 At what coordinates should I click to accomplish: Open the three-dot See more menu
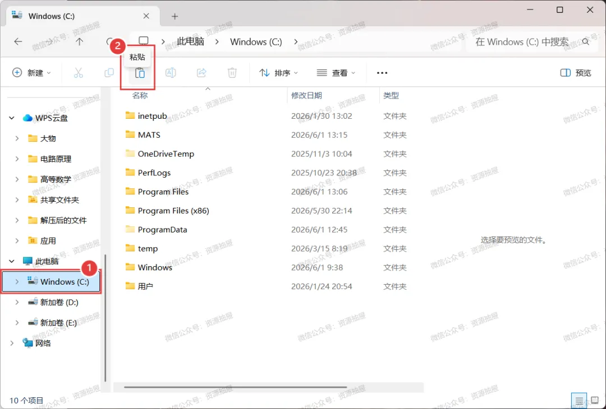(x=382, y=73)
